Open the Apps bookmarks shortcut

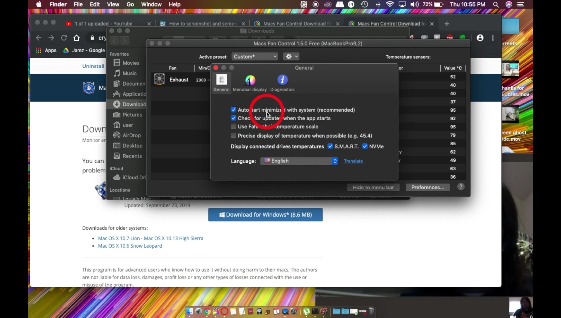click(46, 50)
